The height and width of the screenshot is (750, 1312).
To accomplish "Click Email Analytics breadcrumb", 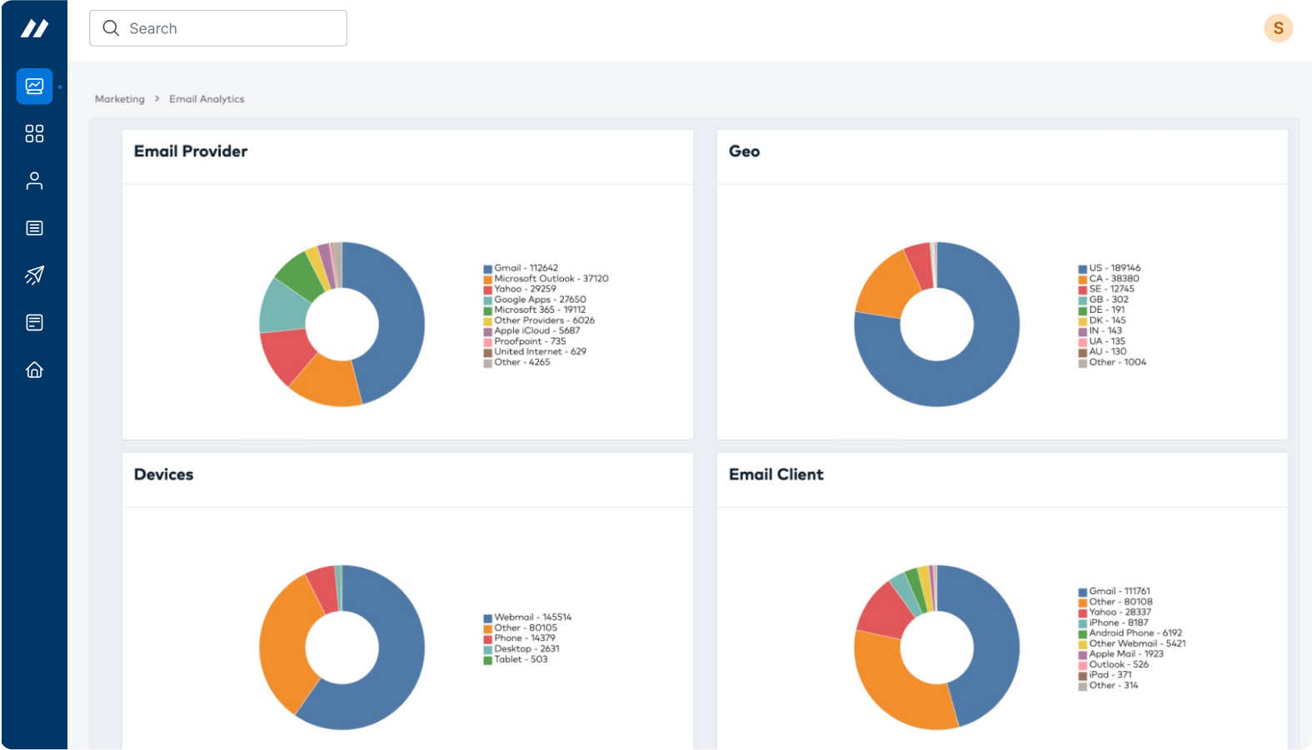I will (207, 99).
